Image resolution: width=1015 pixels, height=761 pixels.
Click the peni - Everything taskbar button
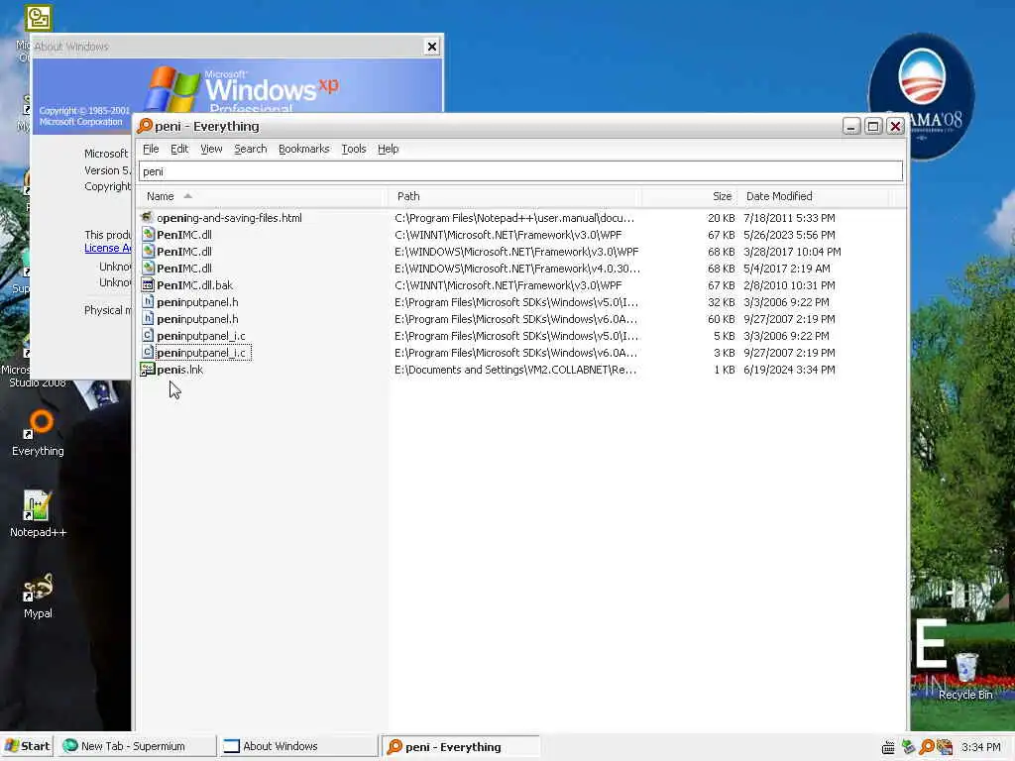[x=460, y=746]
